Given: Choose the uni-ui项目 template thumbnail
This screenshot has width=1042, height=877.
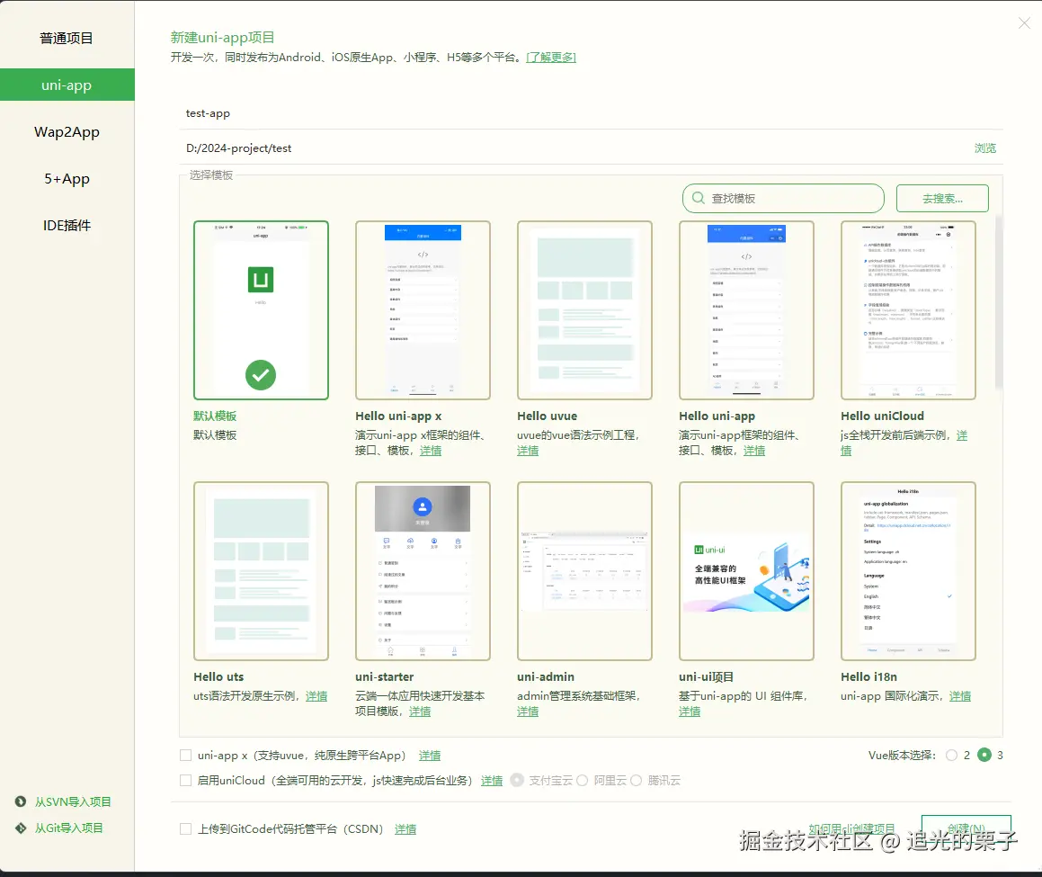Looking at the screenshot, I should click(746, 571).
